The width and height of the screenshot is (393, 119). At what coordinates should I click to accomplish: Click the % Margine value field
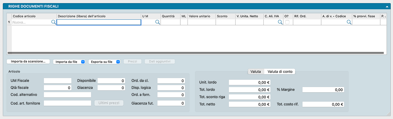point(323,90)
